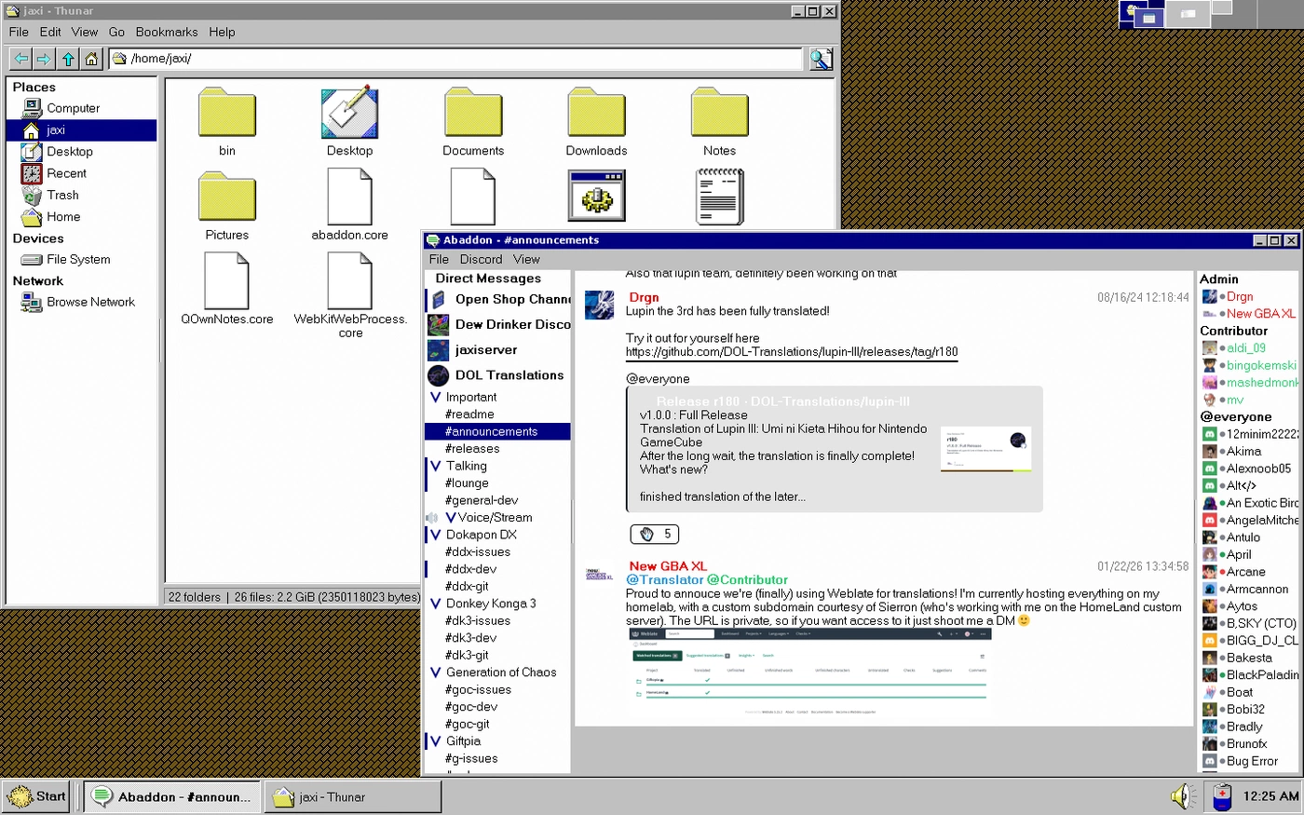Open the Abaddon View menu
The width and height of the screenshot is (1304, 815).
(526, 259)
